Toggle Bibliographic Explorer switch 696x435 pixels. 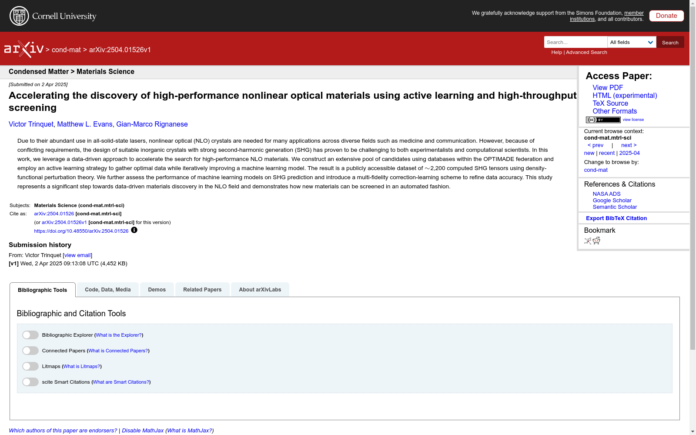[x=30, y=335]
